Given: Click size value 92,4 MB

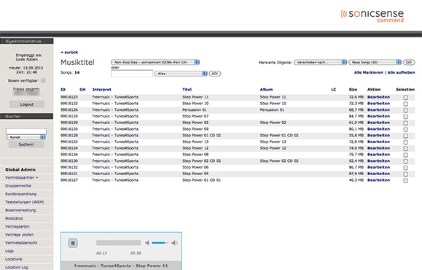Looking at the screenshot, I should tap(356, 161).
